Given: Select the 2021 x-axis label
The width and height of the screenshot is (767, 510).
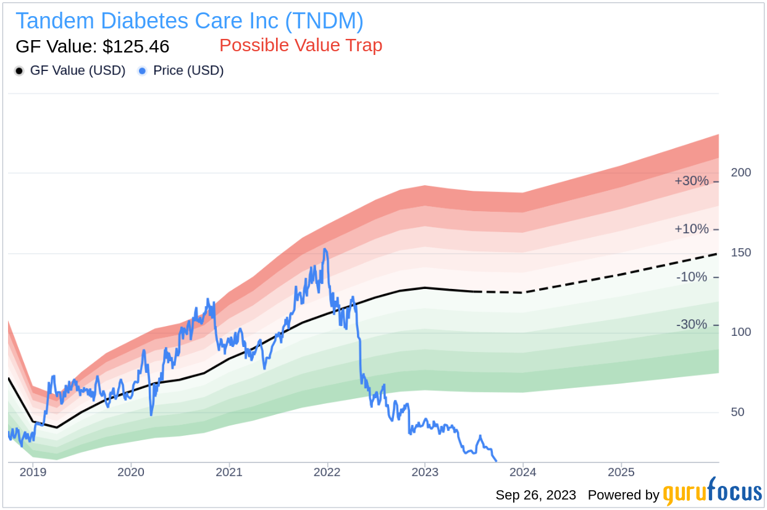Looking at the screenshot, I should coord(229,473).
